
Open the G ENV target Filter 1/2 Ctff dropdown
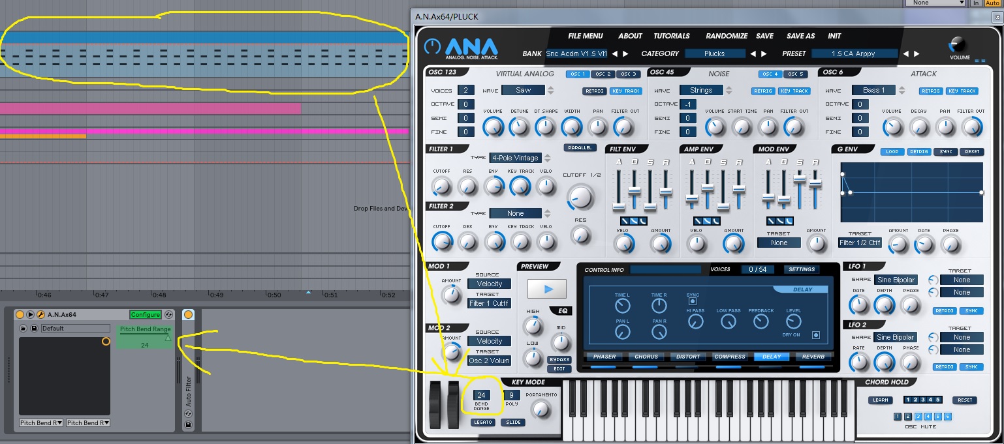pyautogui.click(x=860, y=243)
